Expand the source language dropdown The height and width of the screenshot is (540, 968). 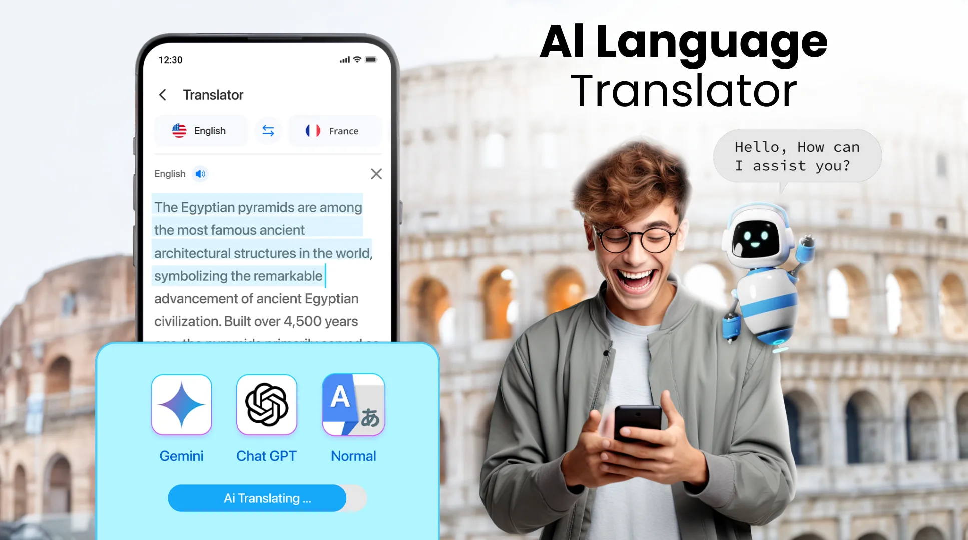pyautogui.click(x=199, y=131)
